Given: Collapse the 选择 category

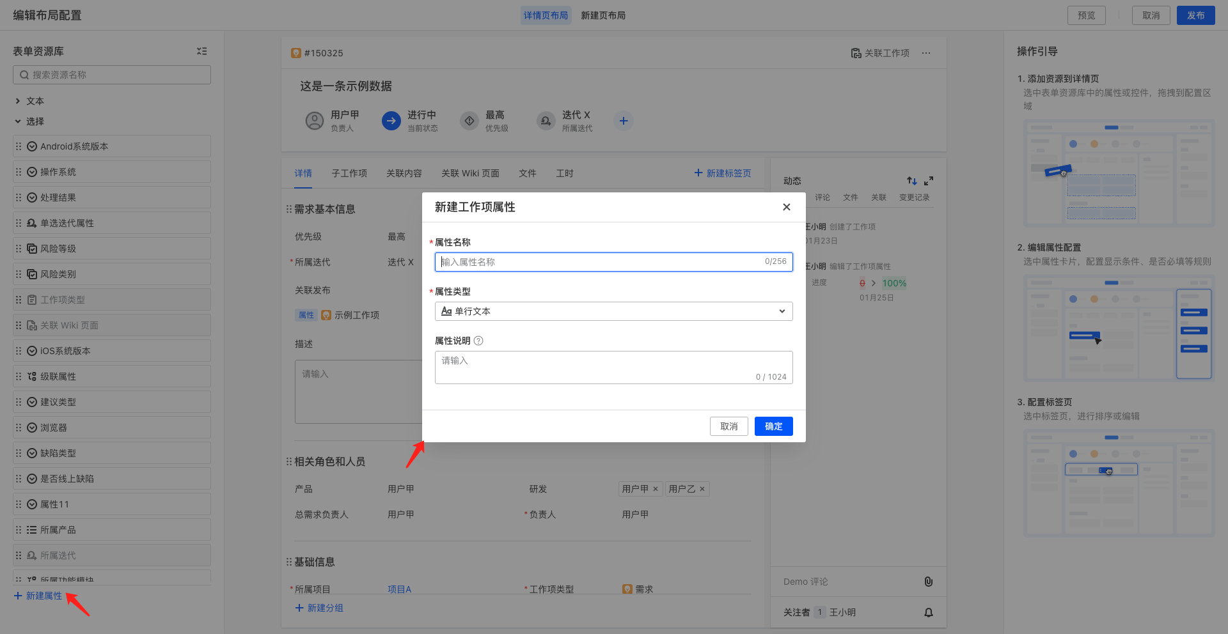Looking at the screenshot, I should (x=18, y=121).
